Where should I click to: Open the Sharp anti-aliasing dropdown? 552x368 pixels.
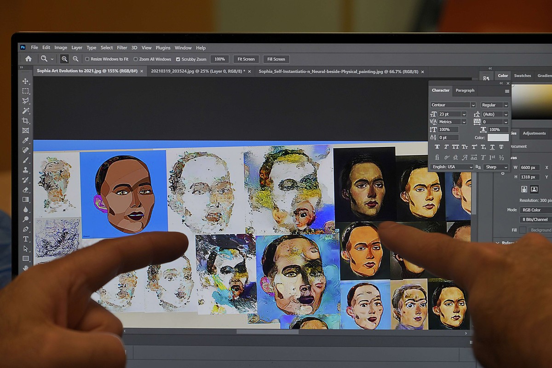(496, 167)
